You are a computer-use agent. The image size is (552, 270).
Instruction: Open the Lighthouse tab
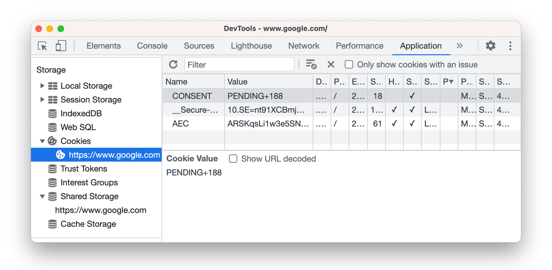251,46
